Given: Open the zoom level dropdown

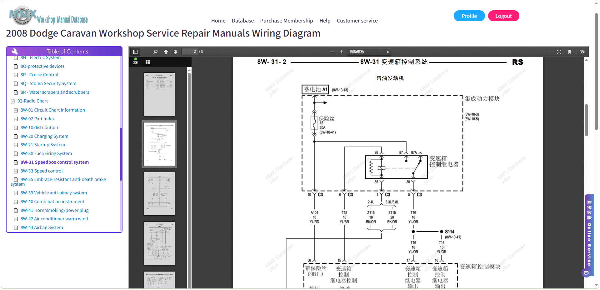Looking at the screenshot, I should click(369, 52).
